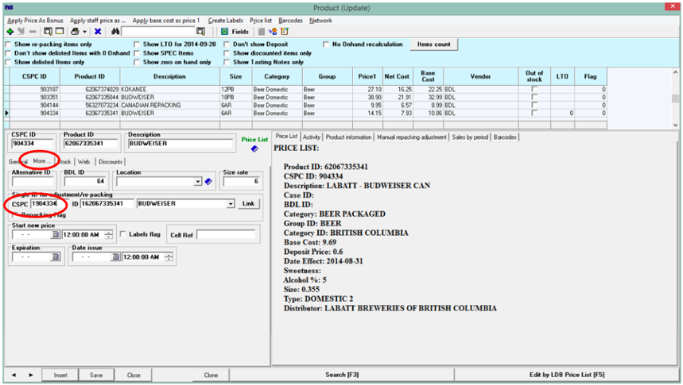Tick Out of stock for KOKANEE row
Screen dimensions: 683x385
coord(534,89)
